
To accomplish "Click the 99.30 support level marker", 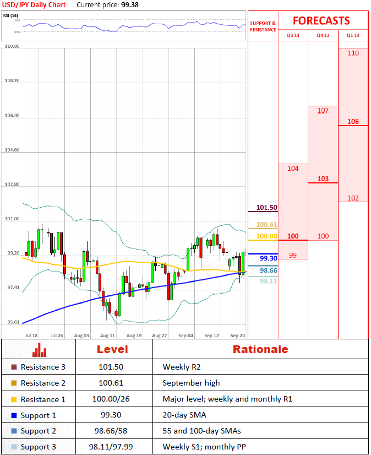I will (268, 258).
